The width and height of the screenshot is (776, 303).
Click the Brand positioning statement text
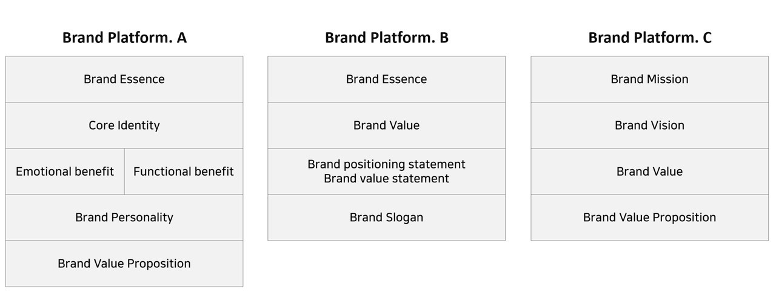pyautogui.click(x=387, y=164)
